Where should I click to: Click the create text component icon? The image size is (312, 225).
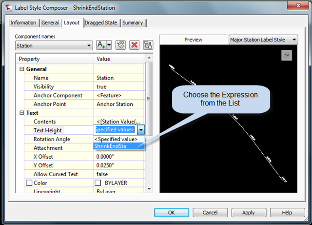[x=101, y=45]
